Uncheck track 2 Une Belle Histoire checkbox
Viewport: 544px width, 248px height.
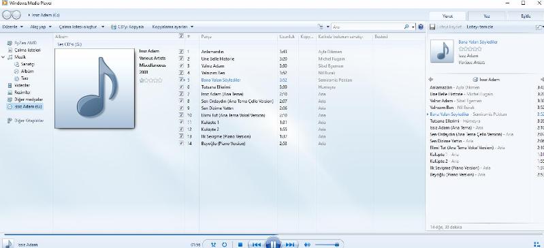click(181, 59)
